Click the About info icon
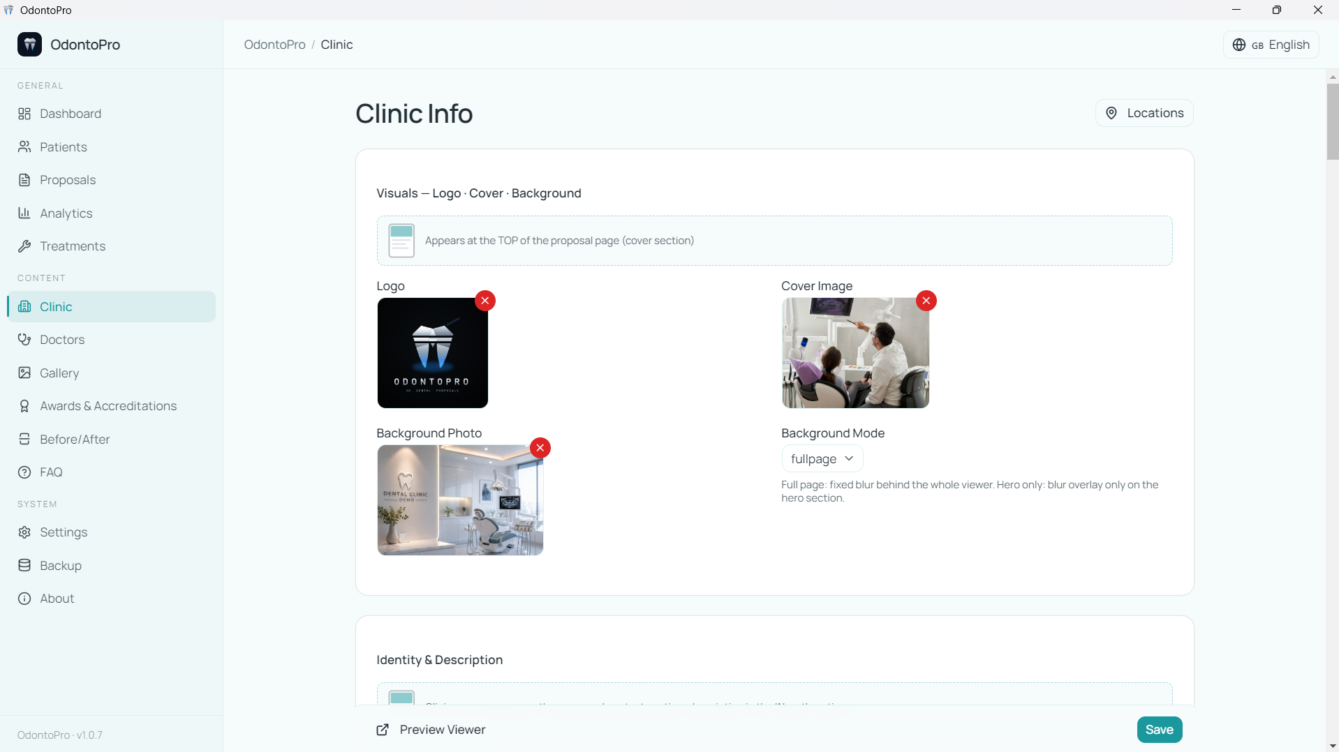Image resolution: width=1339 pixels, height=752 pixels. pos(24,599)
